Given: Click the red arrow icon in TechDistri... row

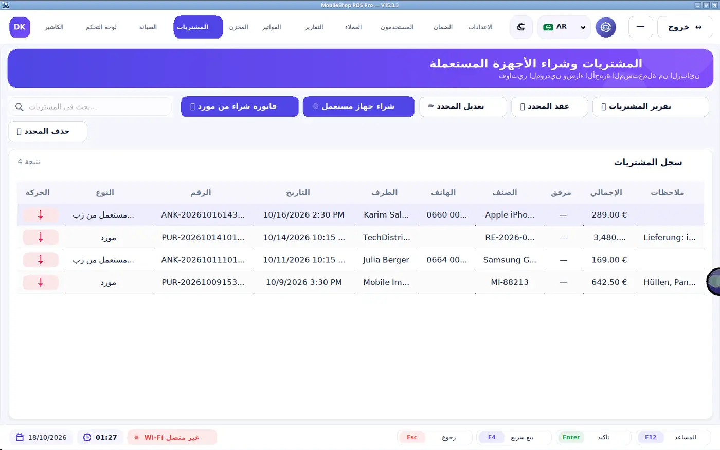Looking at the screenshot, I should pyautogui.click(x=41, y=238).
